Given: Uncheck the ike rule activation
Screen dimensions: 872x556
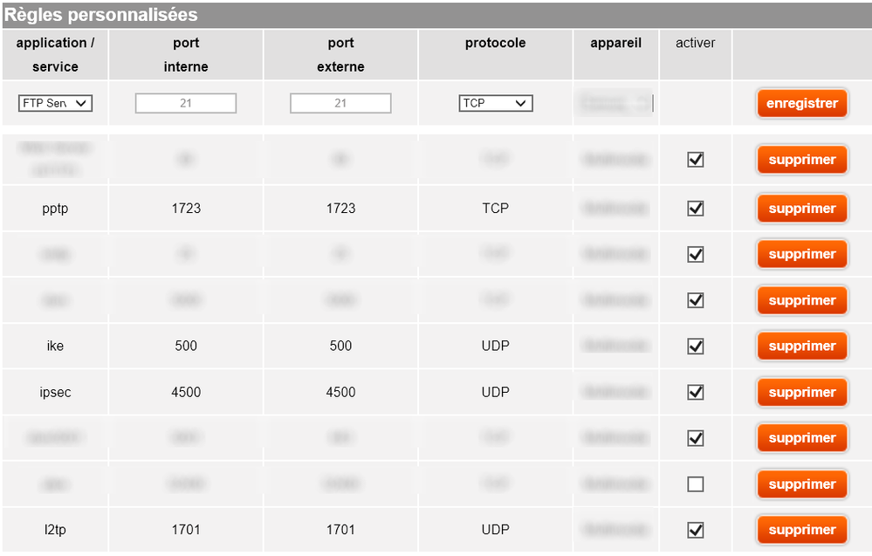Looking at the screenshot, I should (x=696, y=347).
